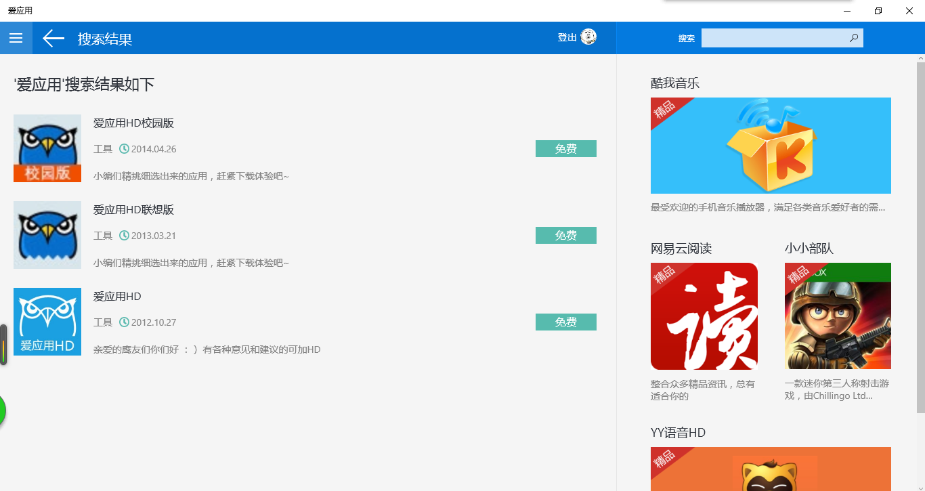This screenshot has height=491, width=925.
Task: Click description 一款迷你第三人称射击游戏
Action: [x=837, y=390]
